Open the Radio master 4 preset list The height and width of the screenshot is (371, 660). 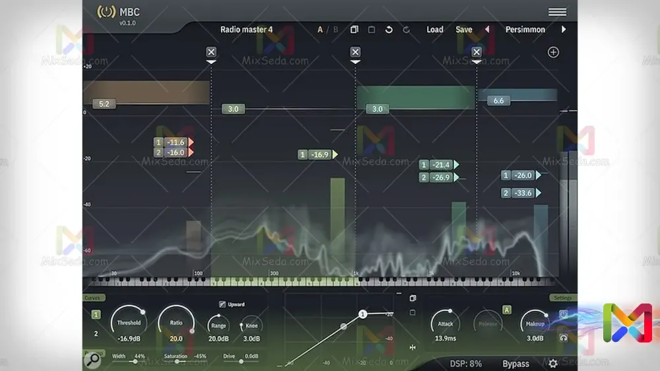click(246, 30)
